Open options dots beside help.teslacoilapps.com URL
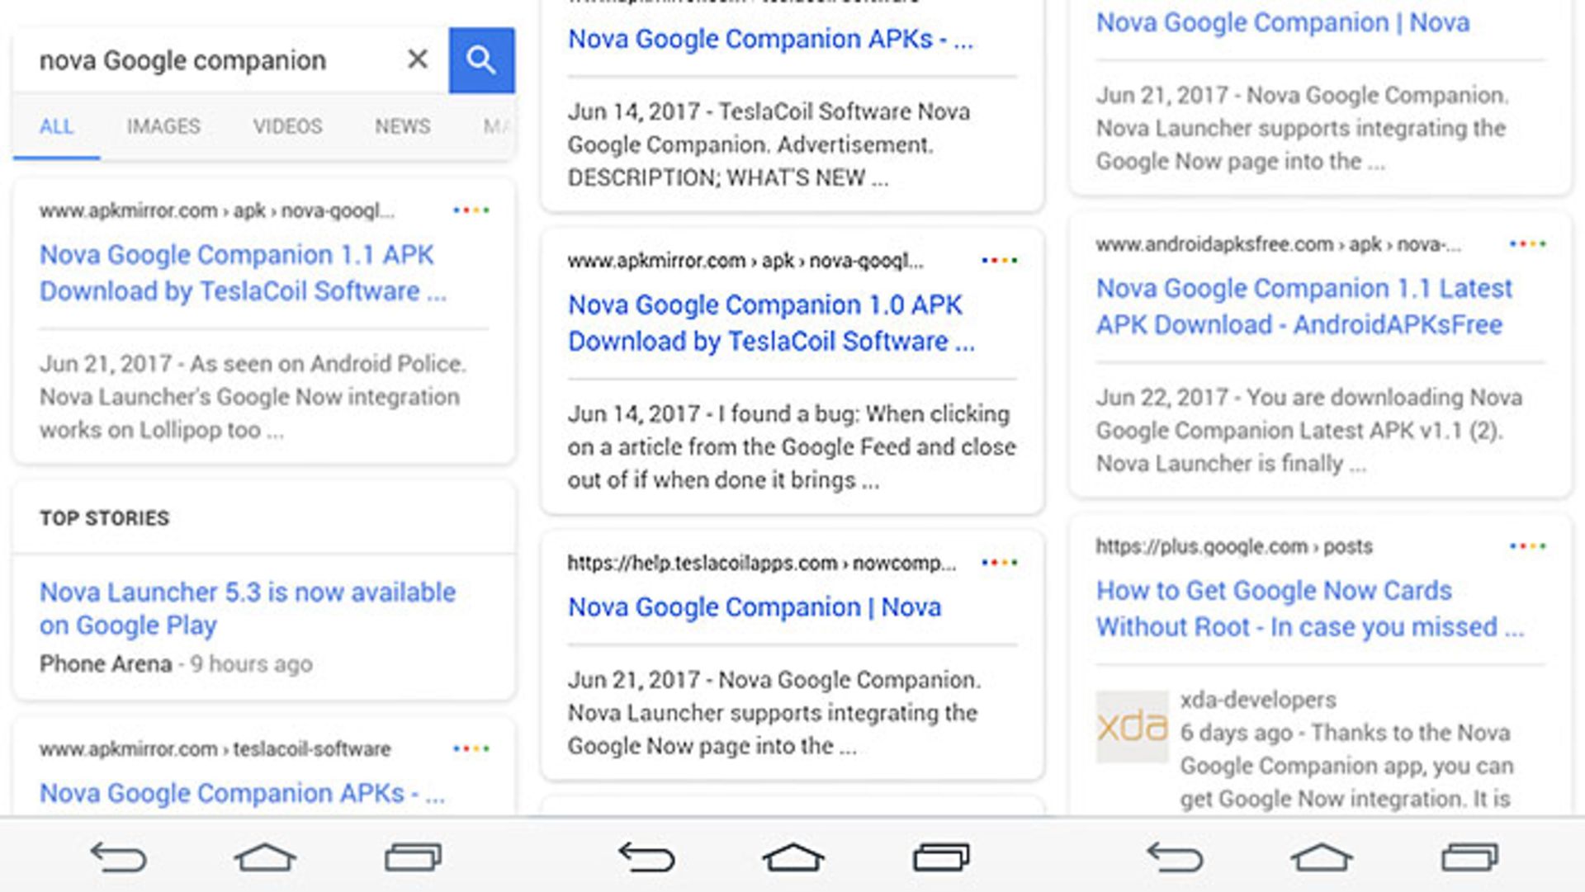The height and width of the screenshot is (892, 1585). 1000,563
